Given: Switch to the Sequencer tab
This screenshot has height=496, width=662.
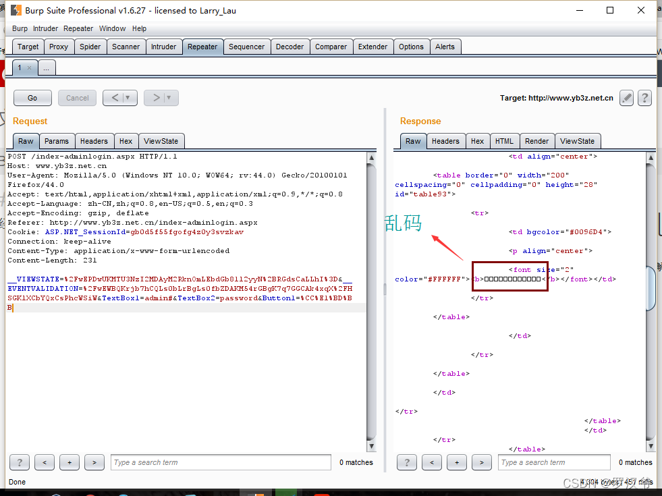Looking at the screenshot, I should coord(246,47).
